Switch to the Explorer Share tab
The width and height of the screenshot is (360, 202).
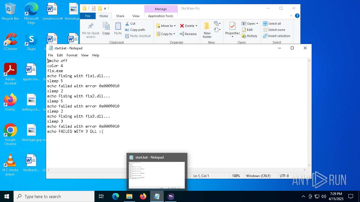[x=120, y=16]
